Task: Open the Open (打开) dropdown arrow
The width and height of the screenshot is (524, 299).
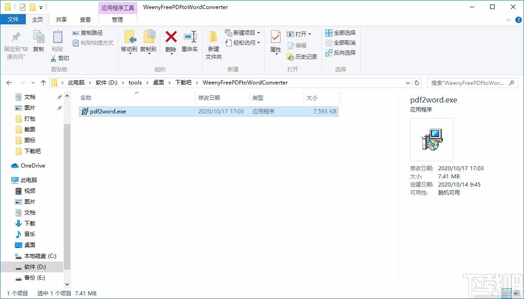Action: [309, 34]
